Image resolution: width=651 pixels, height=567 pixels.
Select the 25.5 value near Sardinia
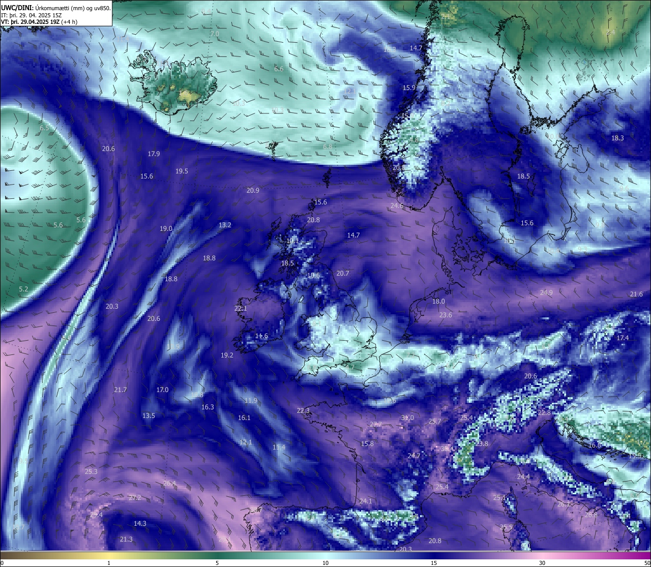click(x=506, y=527)
